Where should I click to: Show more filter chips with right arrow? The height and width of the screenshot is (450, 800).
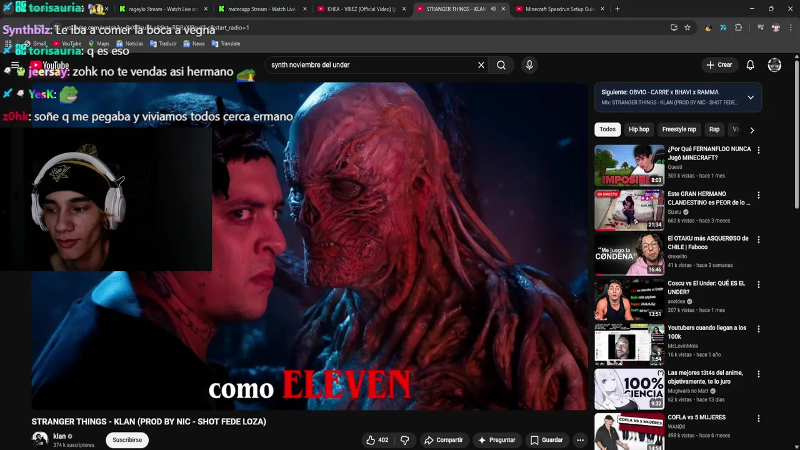(x=752, y=130)
